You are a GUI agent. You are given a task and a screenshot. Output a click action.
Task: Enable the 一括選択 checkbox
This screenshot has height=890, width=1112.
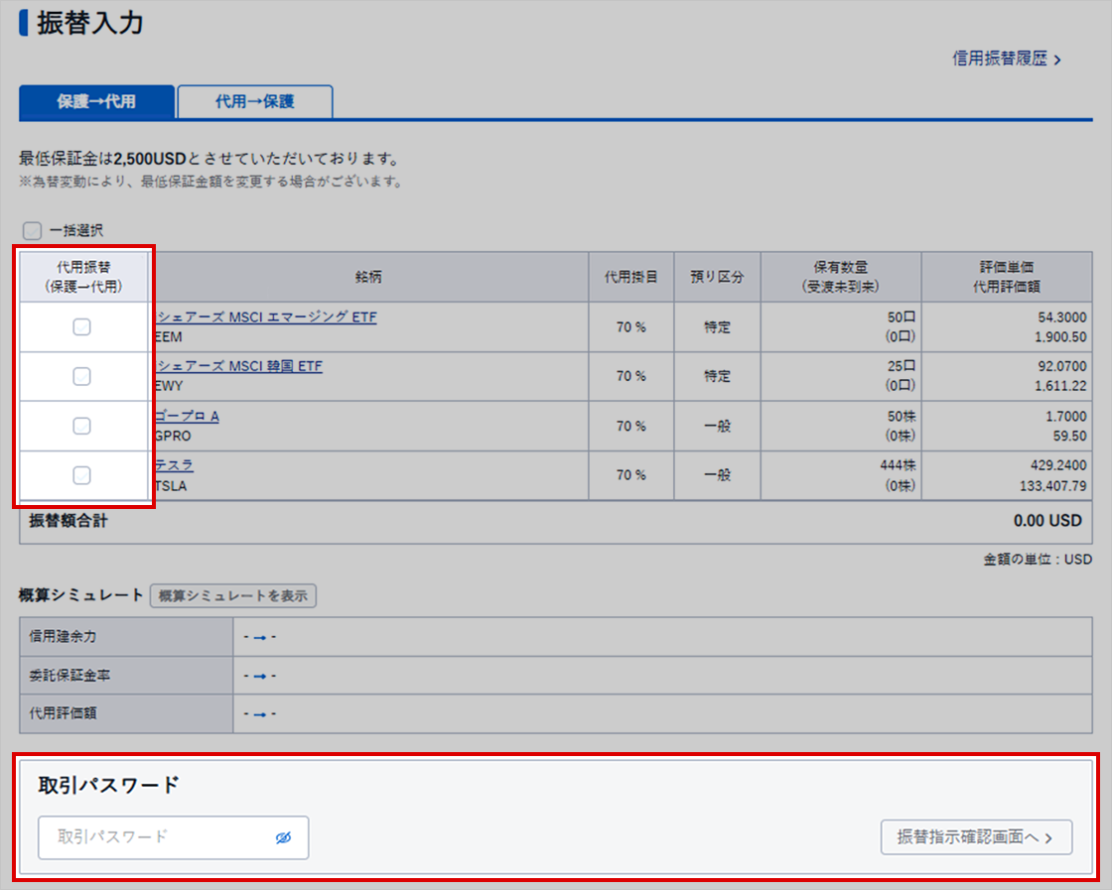point(33,231)
